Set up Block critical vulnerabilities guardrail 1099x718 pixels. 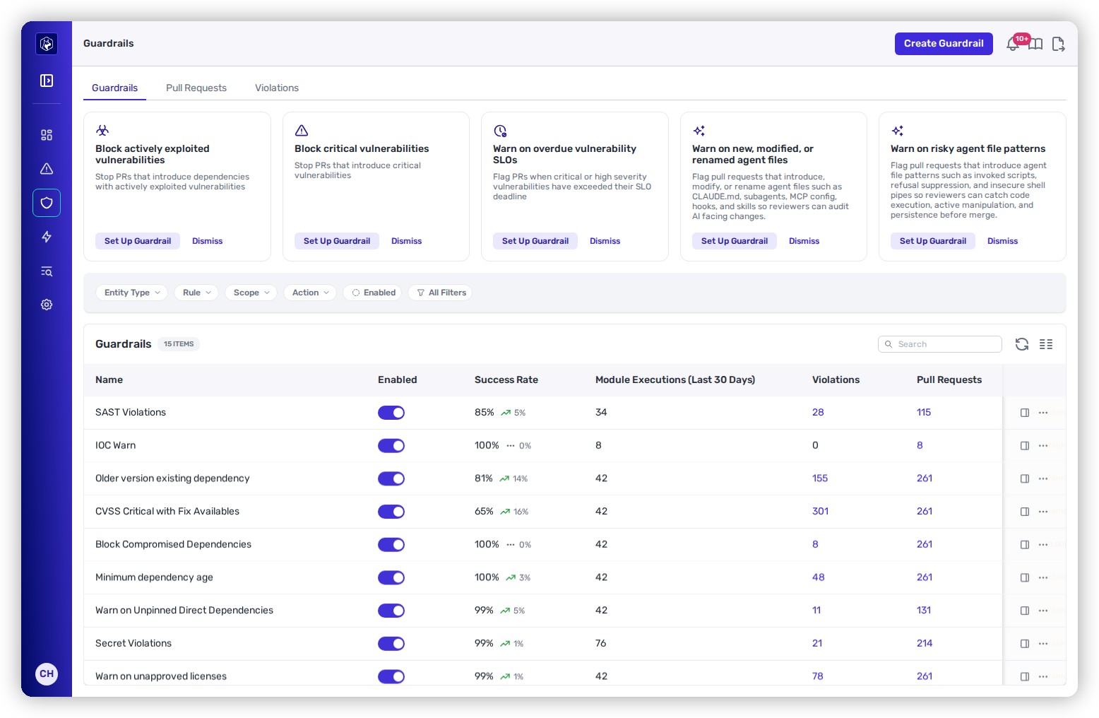pyautogui.click(x=337, y=241)
